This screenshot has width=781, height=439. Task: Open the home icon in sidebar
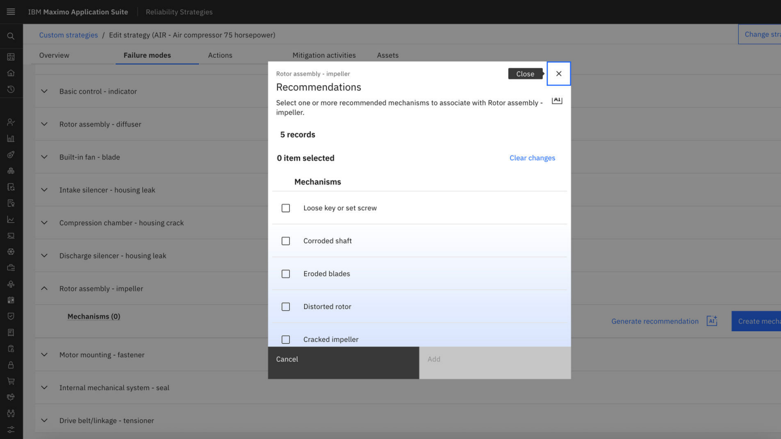tap(11, 73)
